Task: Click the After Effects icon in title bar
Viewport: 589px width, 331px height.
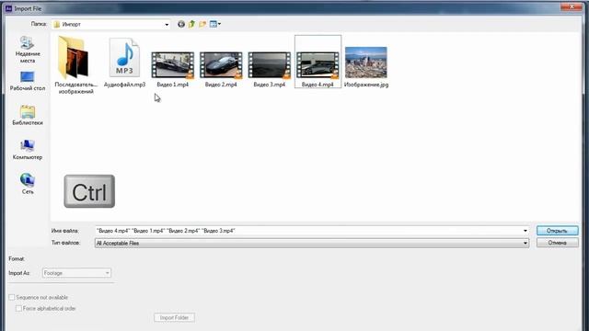Action: (8, 8)
